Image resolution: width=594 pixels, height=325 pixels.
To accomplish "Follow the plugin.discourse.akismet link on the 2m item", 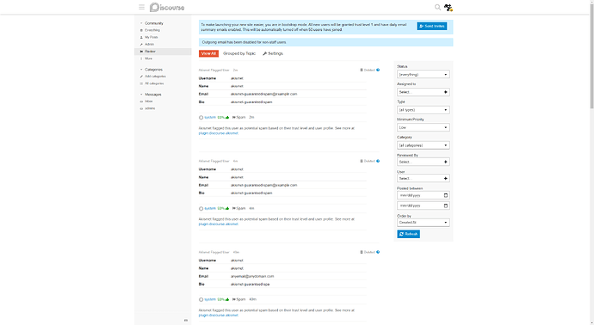I will point(219,133).
